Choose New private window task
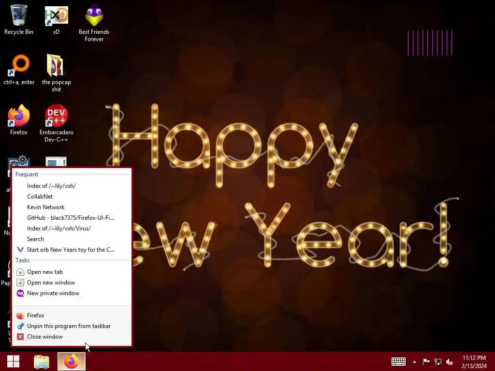495x371 pixels. pyautogui.click(x=72, y=293)
